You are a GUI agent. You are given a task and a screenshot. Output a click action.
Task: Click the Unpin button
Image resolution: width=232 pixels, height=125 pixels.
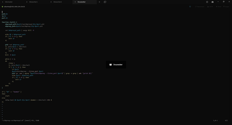coord(226,7)
